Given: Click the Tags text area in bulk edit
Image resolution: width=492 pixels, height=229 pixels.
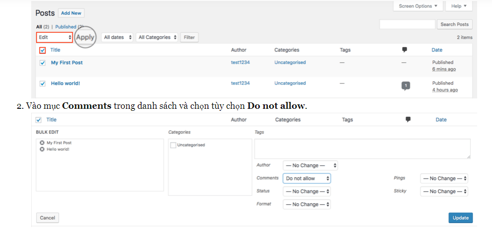Looking at the screenshot, I should point(362,148).
